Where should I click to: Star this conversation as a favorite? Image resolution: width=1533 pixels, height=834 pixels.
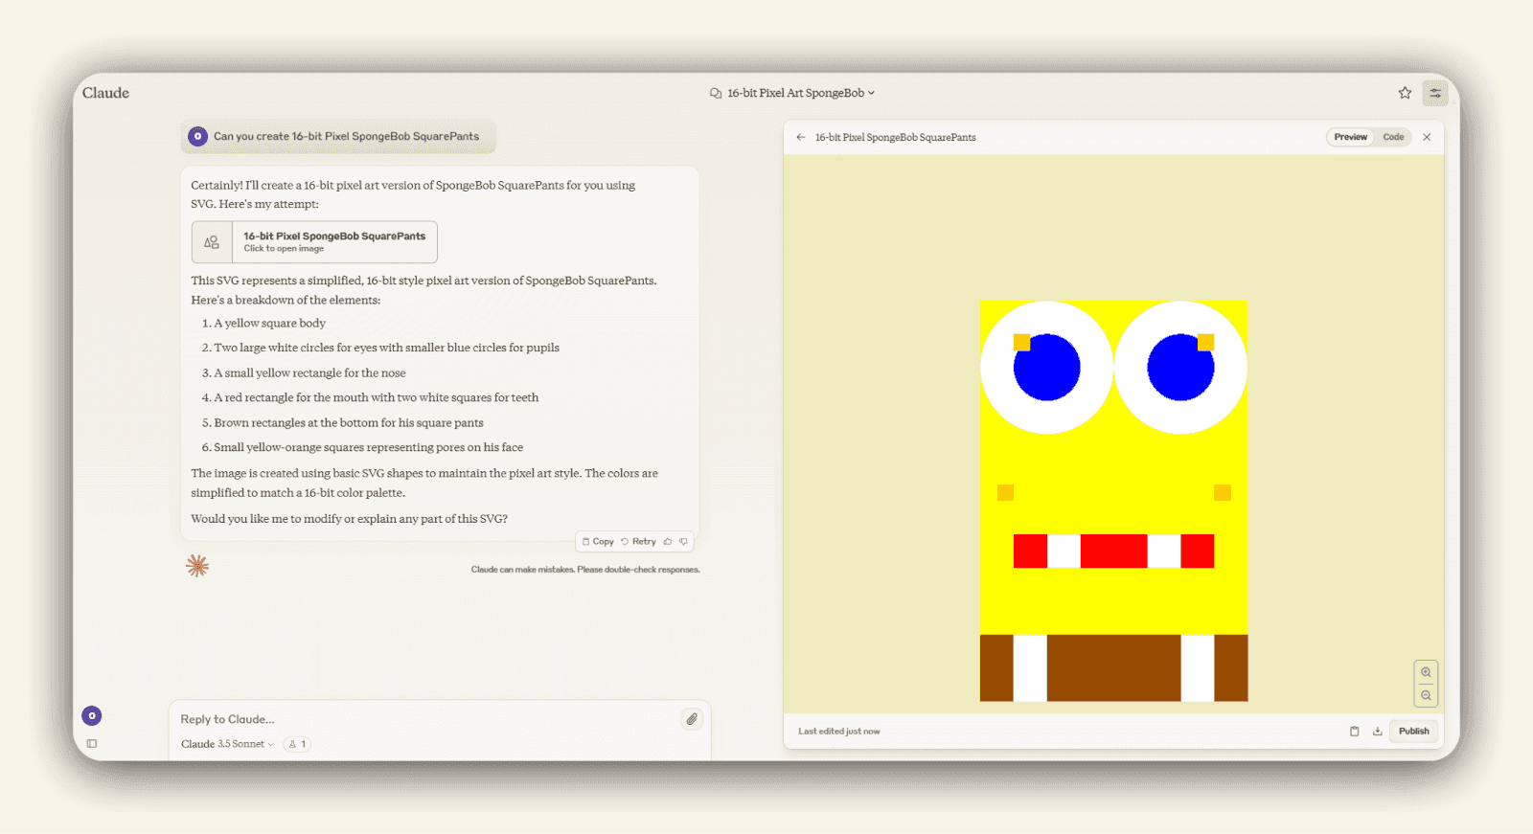[1405, 93]
